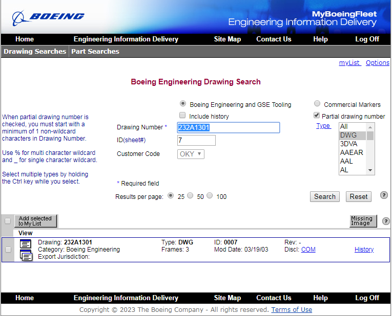This screenshot has height=316, width=392.
Task: Tick the select-all checkbox beside Add selected
Action: tap(8, 221)
